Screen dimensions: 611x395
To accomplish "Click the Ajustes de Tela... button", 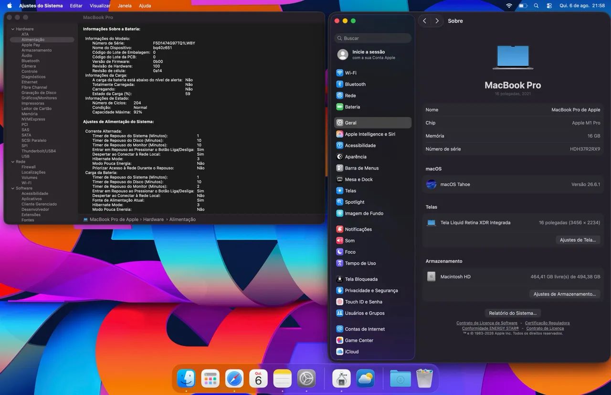I will [x=578, y=240].
